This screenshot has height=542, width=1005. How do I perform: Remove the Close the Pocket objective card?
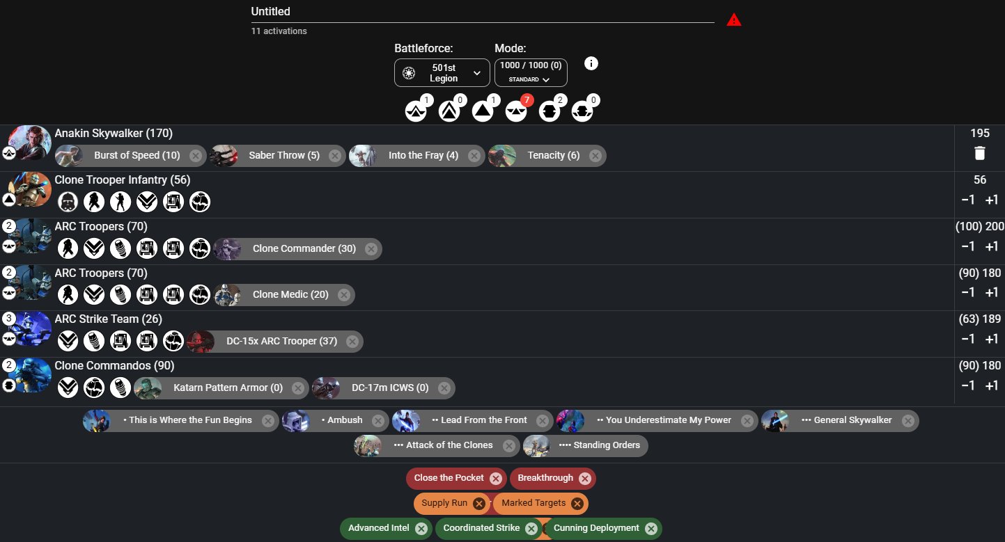(x=495, y=479)
